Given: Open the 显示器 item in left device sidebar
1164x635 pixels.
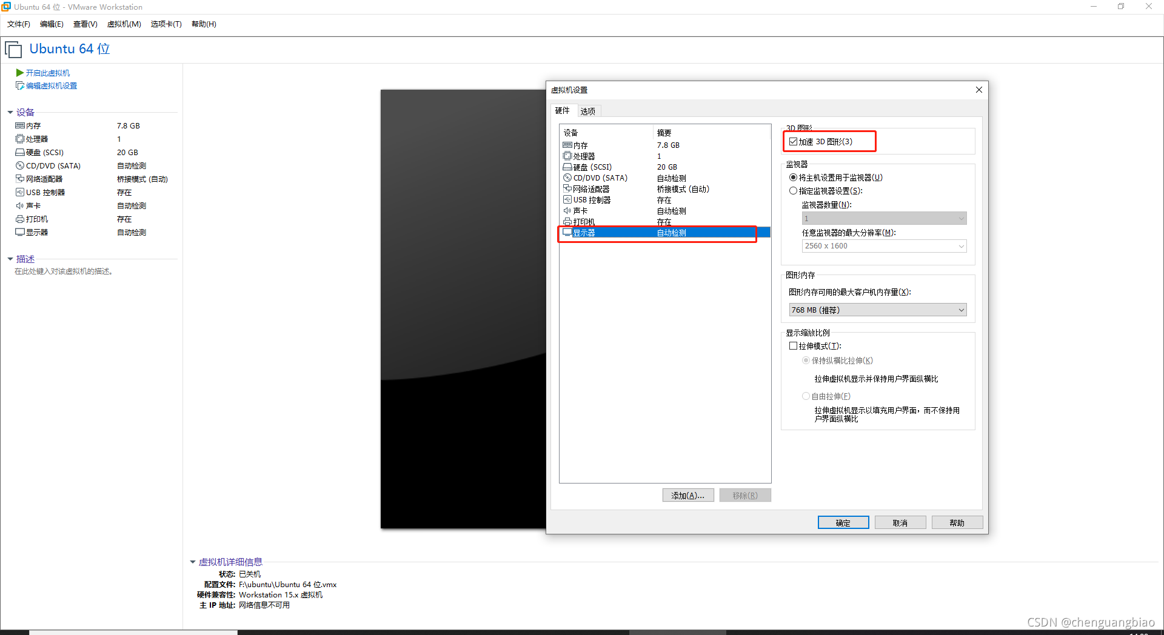Looking at the screenshot, I should (x=36, y=232).
